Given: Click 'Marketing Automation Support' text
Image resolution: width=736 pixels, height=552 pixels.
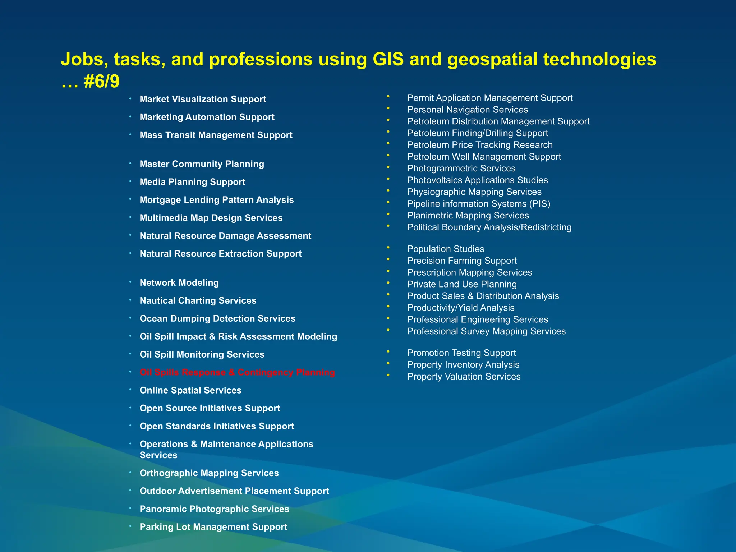Looking at the screenshot, I should click(207, 117).
